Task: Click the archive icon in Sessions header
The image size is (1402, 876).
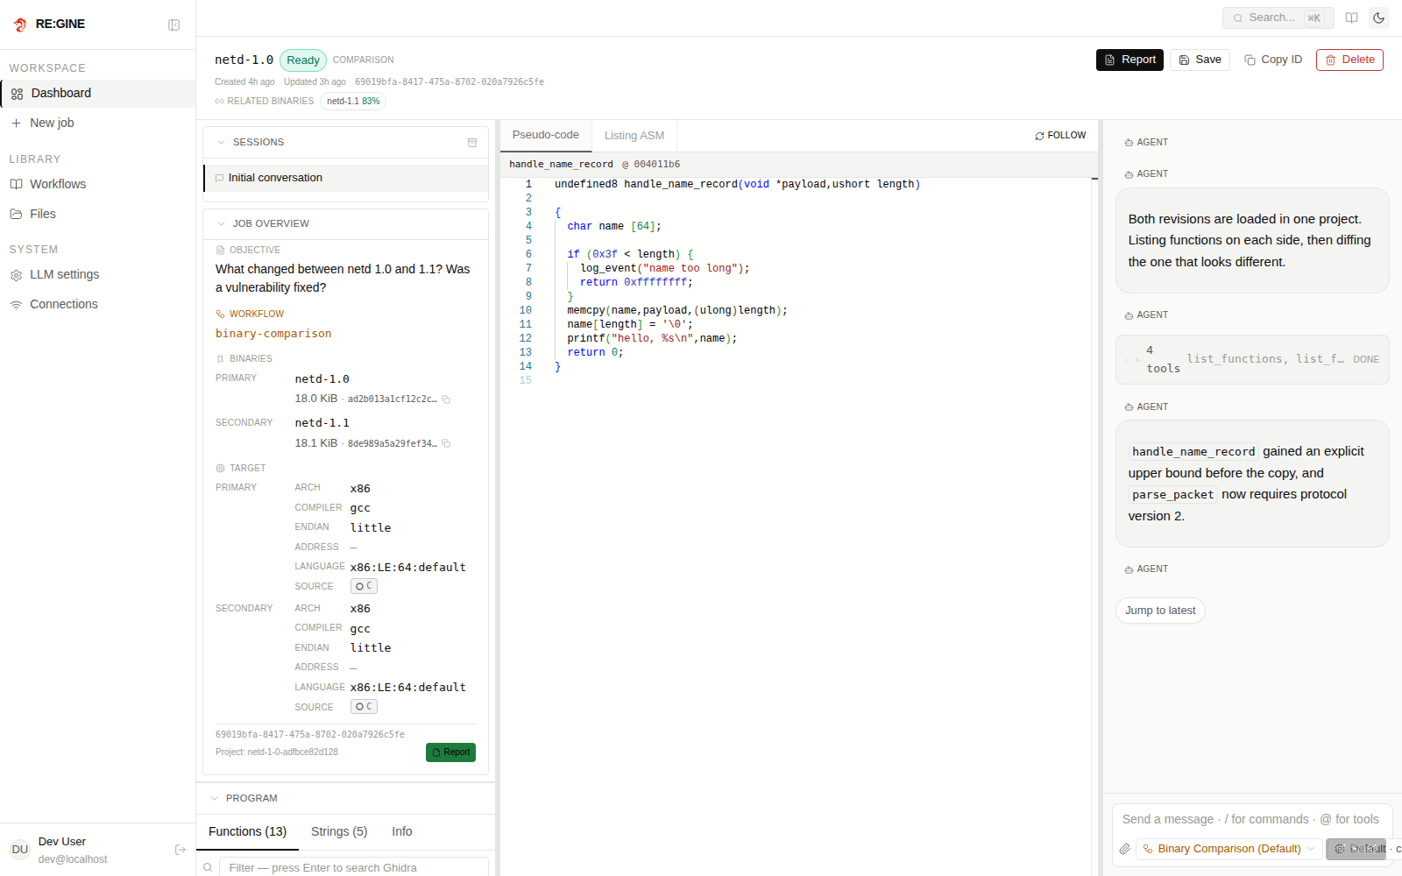Action: pyautogui.click(x=472, y=143)
